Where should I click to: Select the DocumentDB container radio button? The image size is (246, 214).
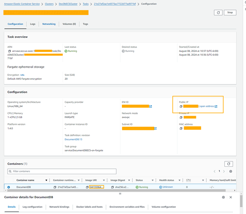(9, 187)
